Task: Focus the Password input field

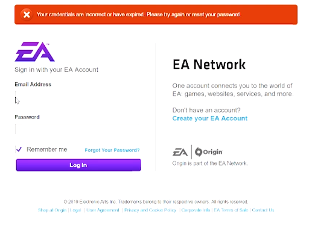Action: point(78,129)
